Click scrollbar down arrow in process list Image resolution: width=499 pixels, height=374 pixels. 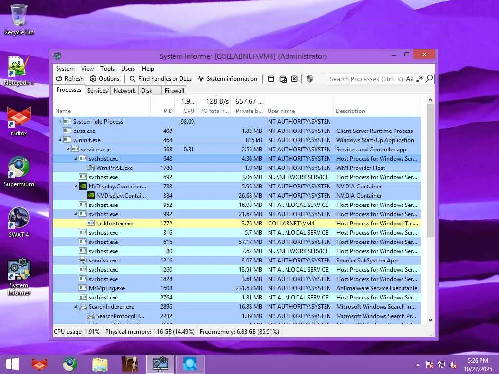click(x=430, y=320)
